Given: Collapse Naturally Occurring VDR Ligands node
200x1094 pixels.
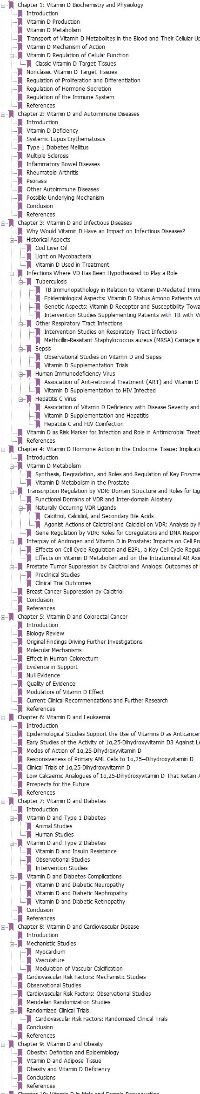Looking at the screenshot, I should point(21,508).
